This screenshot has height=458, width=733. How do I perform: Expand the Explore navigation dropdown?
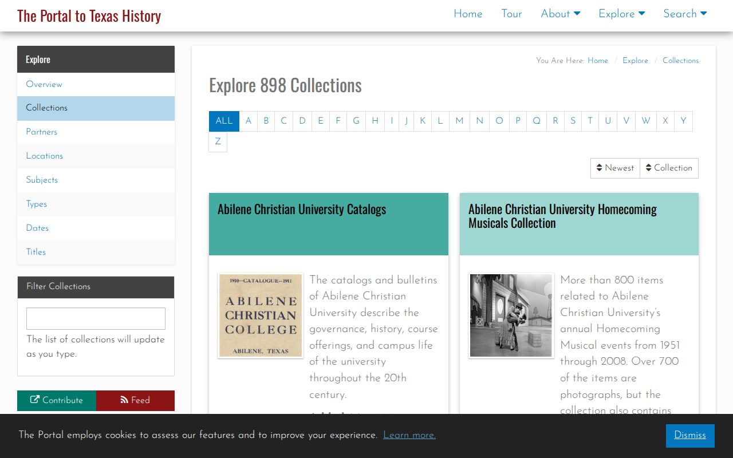(622, 14)
